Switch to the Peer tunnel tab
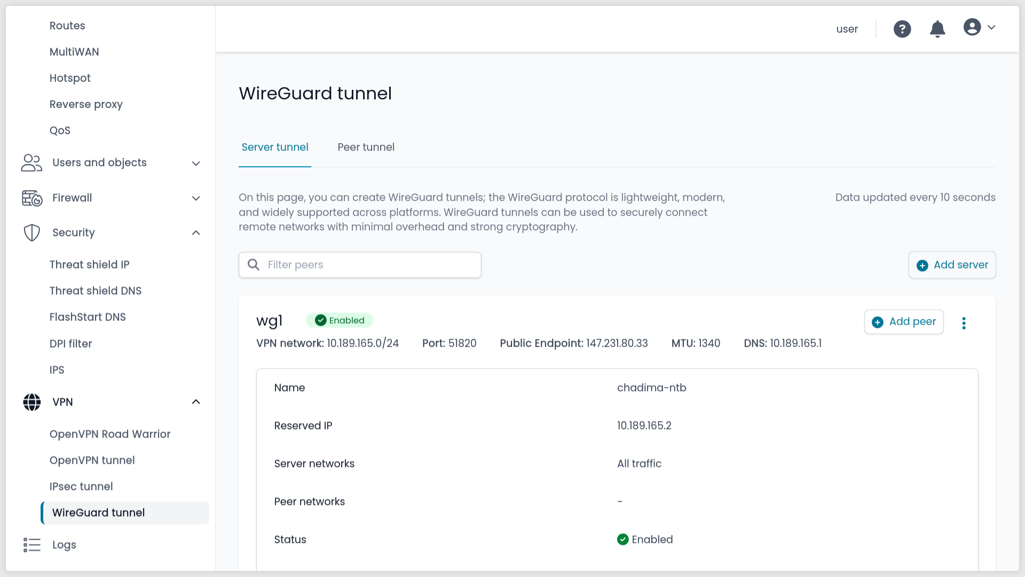1025x577 pixels. 366,147
